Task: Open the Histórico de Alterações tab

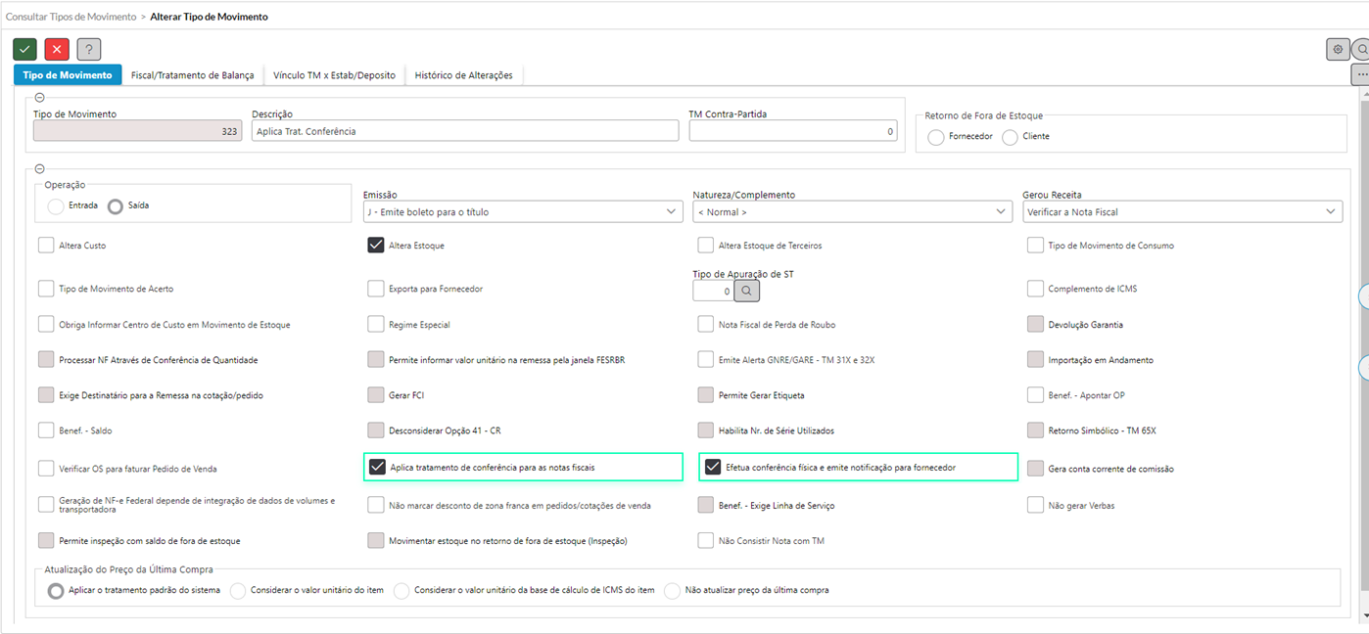Action: [464, 74]
